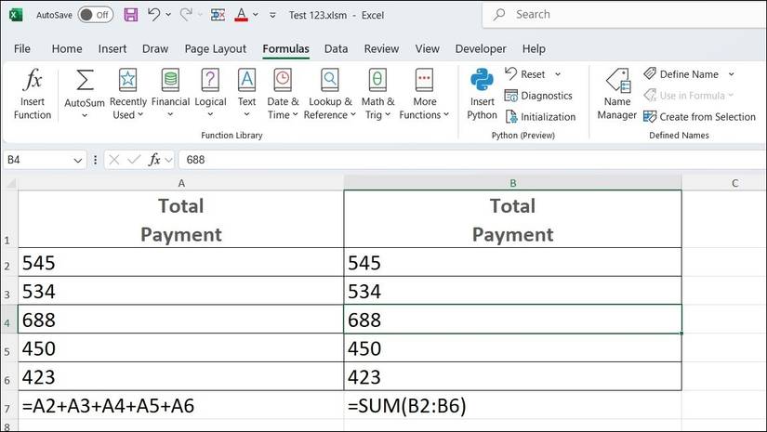
Task: Open the Name Manager
Action: click(x=617, y=81)
